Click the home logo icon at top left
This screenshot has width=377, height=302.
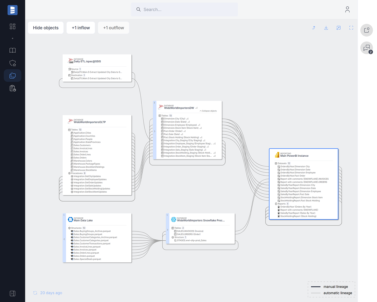(13, 10)
